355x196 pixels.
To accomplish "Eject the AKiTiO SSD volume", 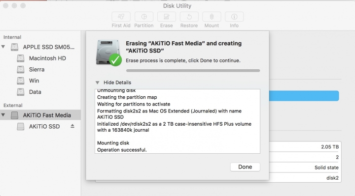I will point(72,126).
